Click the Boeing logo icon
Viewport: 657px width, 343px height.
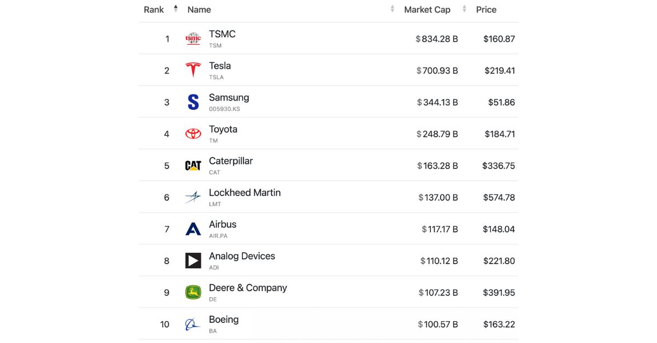(193, 324)
